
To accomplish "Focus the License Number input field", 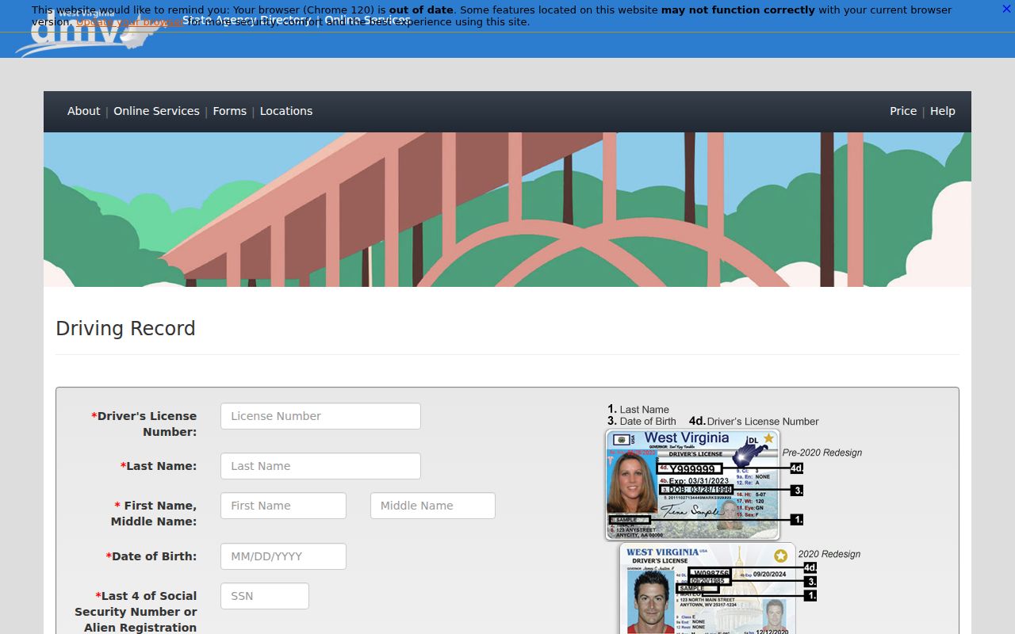I will pos(320,416).
